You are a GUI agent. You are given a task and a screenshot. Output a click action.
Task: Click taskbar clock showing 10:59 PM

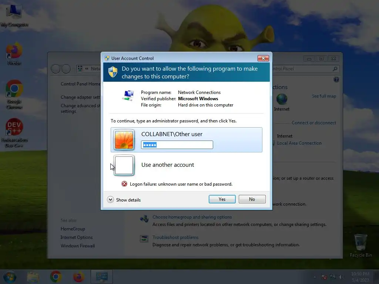[360, 277]
